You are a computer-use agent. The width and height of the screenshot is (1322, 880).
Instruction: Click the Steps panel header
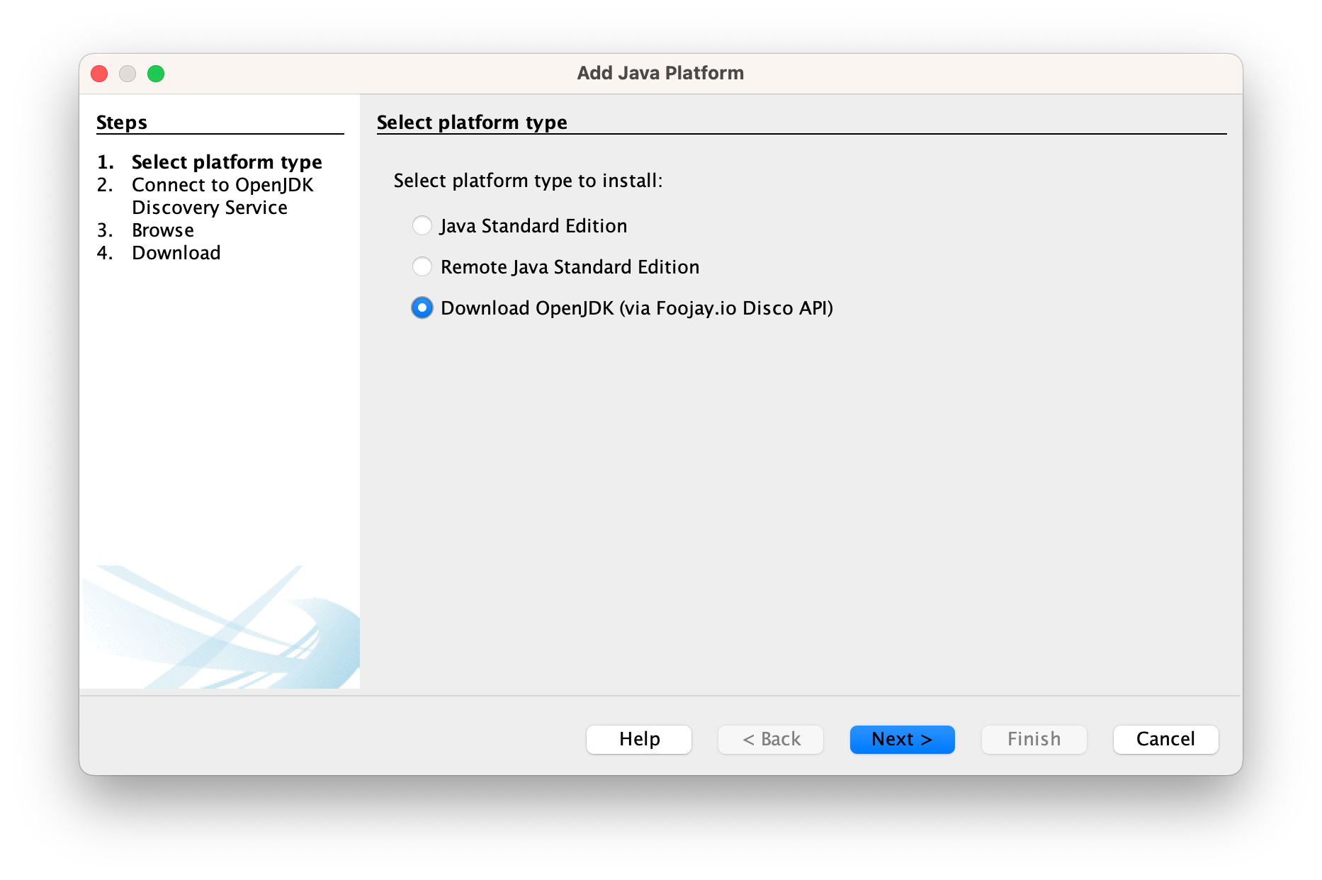click(121, 121)
